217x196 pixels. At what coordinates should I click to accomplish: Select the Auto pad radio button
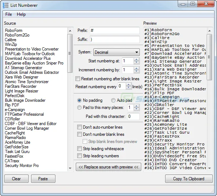click(113, 100)
